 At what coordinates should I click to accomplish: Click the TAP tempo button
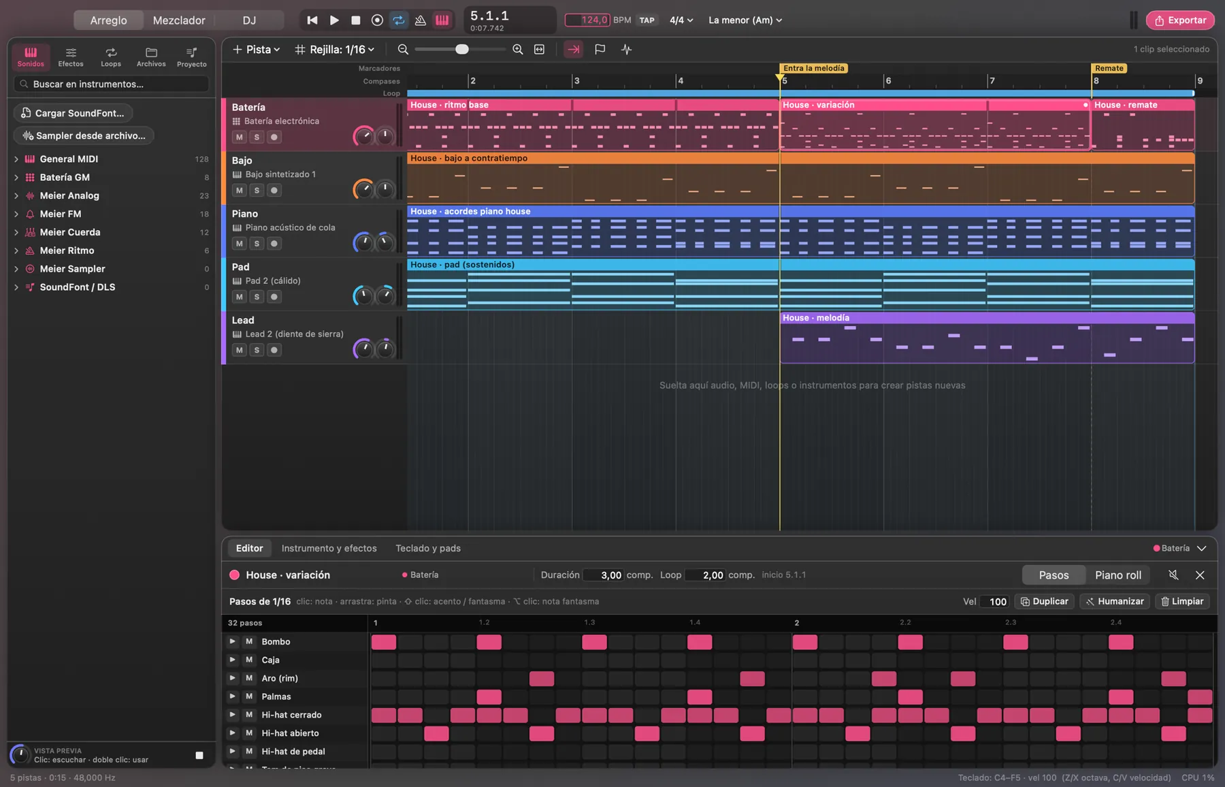(x=647, y=20)
